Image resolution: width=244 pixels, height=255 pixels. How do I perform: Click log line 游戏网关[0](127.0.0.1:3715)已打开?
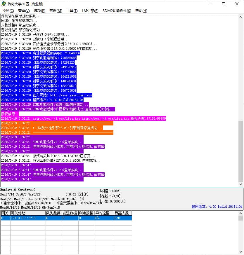pos(48,156)
